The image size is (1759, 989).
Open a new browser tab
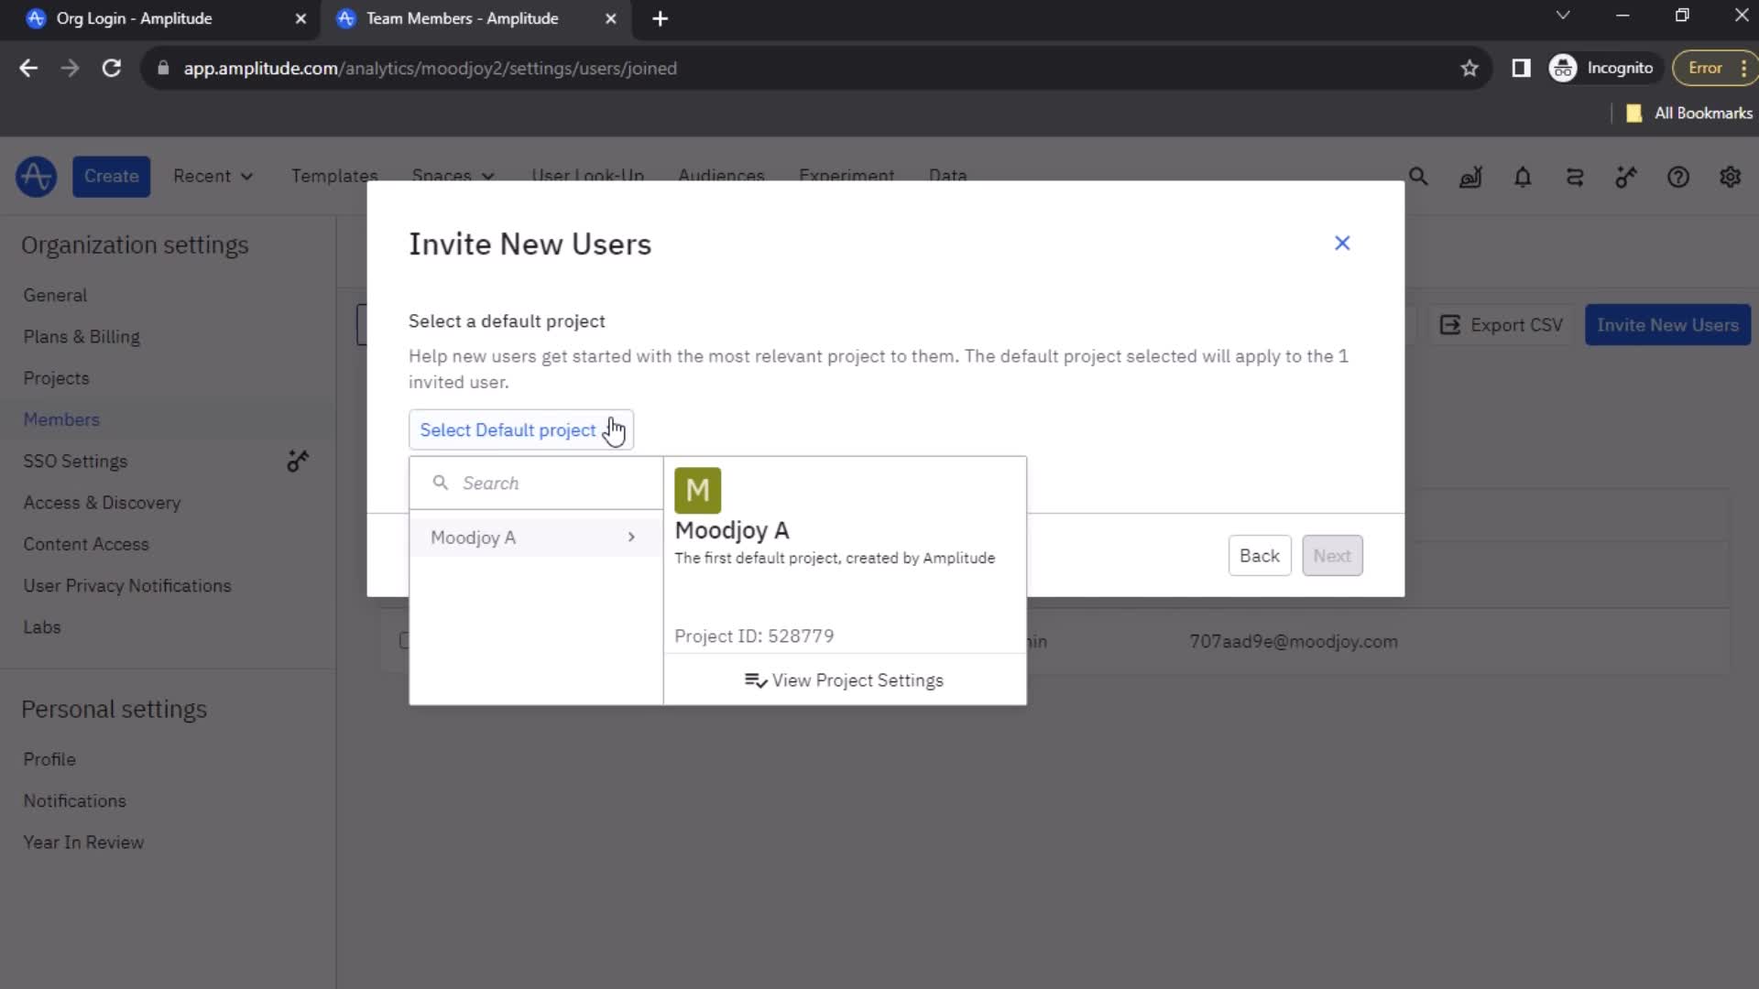click(x=660, y=18)
